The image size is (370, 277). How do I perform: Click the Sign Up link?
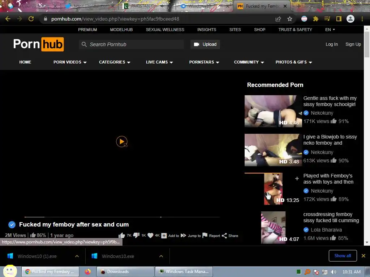[x=353, y=44]
